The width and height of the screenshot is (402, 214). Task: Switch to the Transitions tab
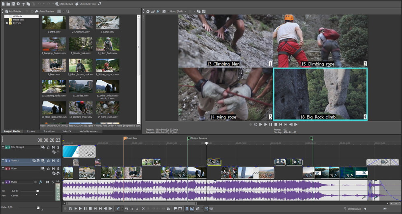tap(49, 131)
